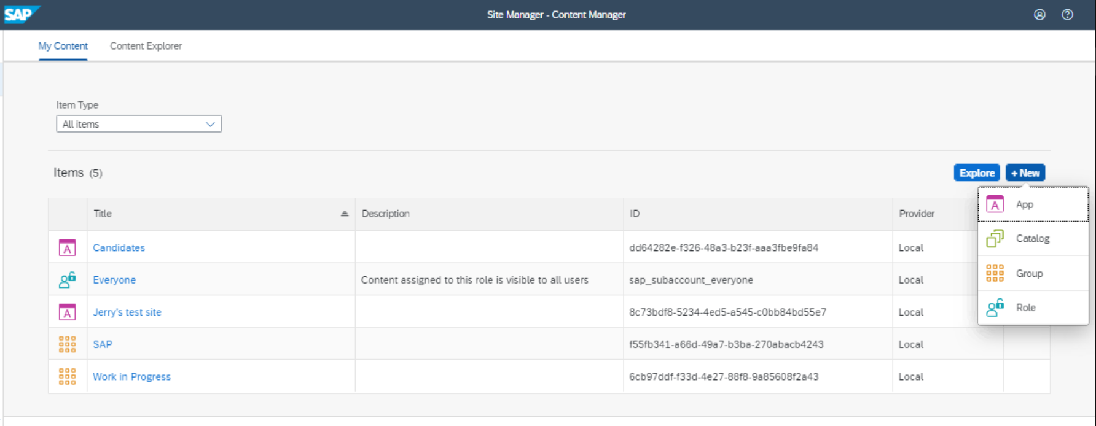Click the ID column header
The height and width of the screenshot is (426, 1096).
tap(757, 214)
